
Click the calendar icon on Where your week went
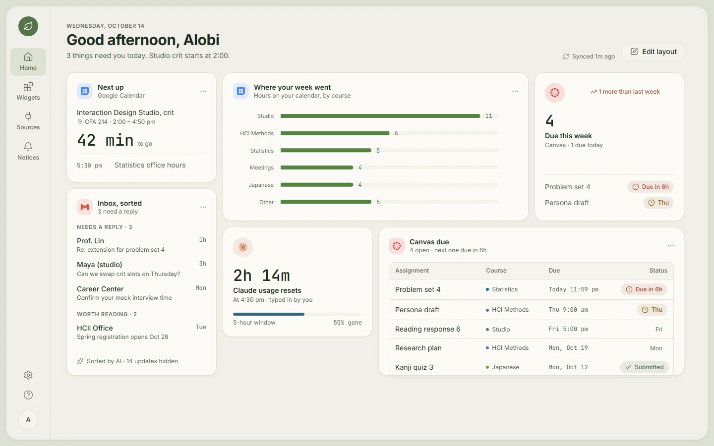(x=241, y=91)
